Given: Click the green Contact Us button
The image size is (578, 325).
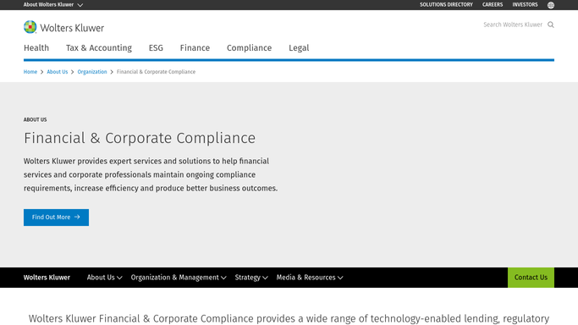Looking at the screenshot, I should click(x=531, y=278).
